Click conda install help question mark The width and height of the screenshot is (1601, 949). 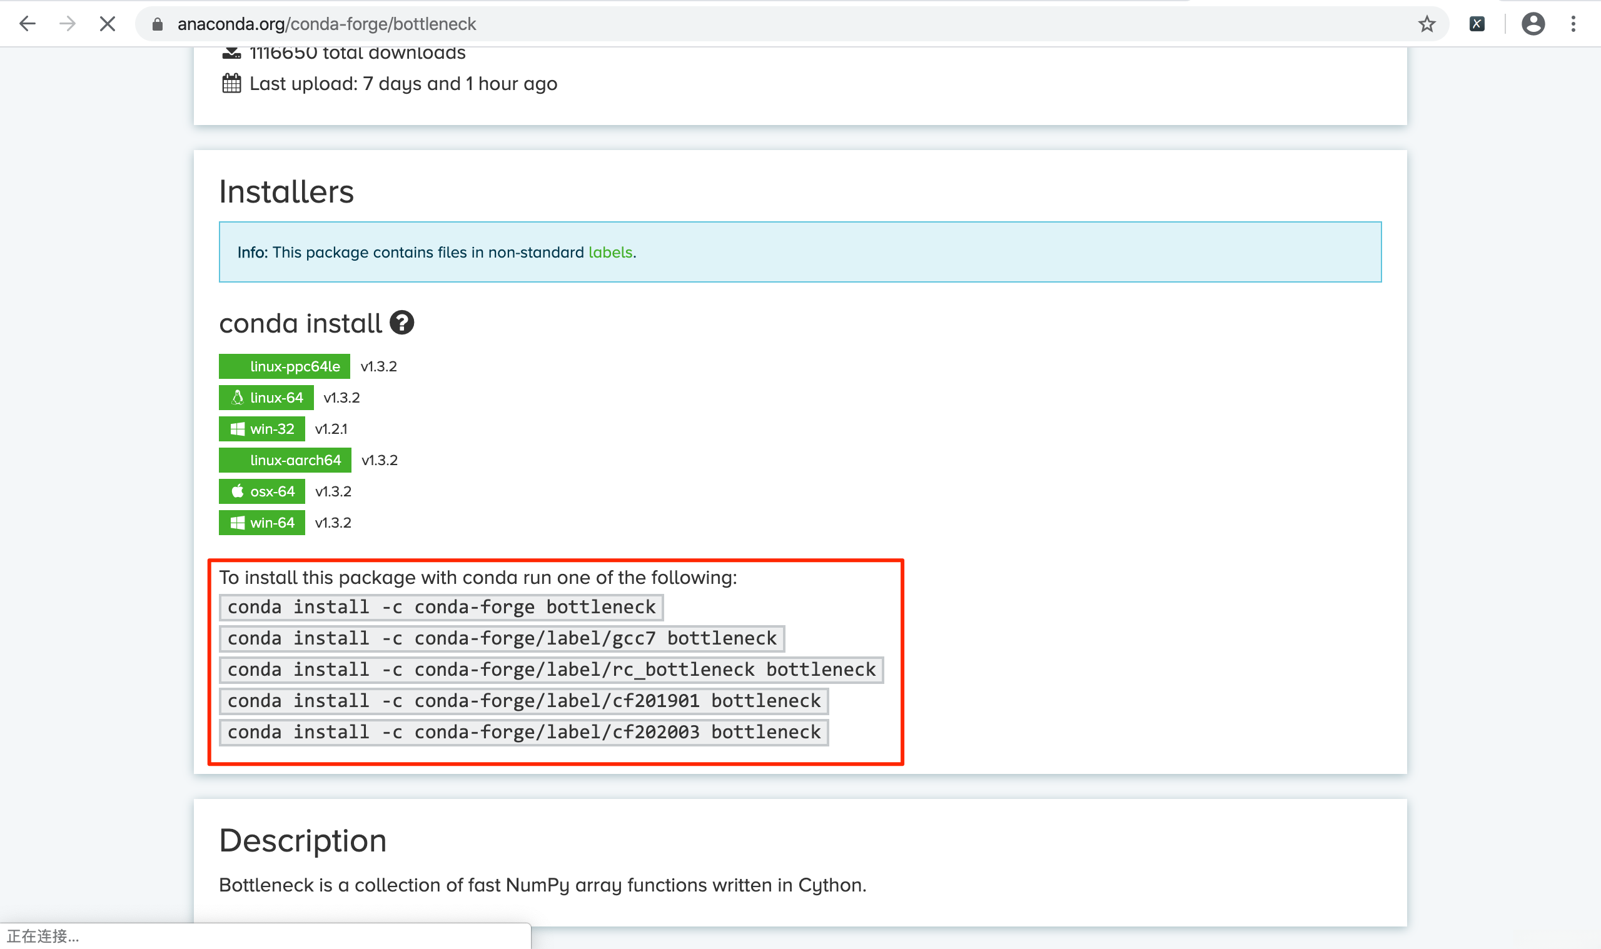point(402,323)
